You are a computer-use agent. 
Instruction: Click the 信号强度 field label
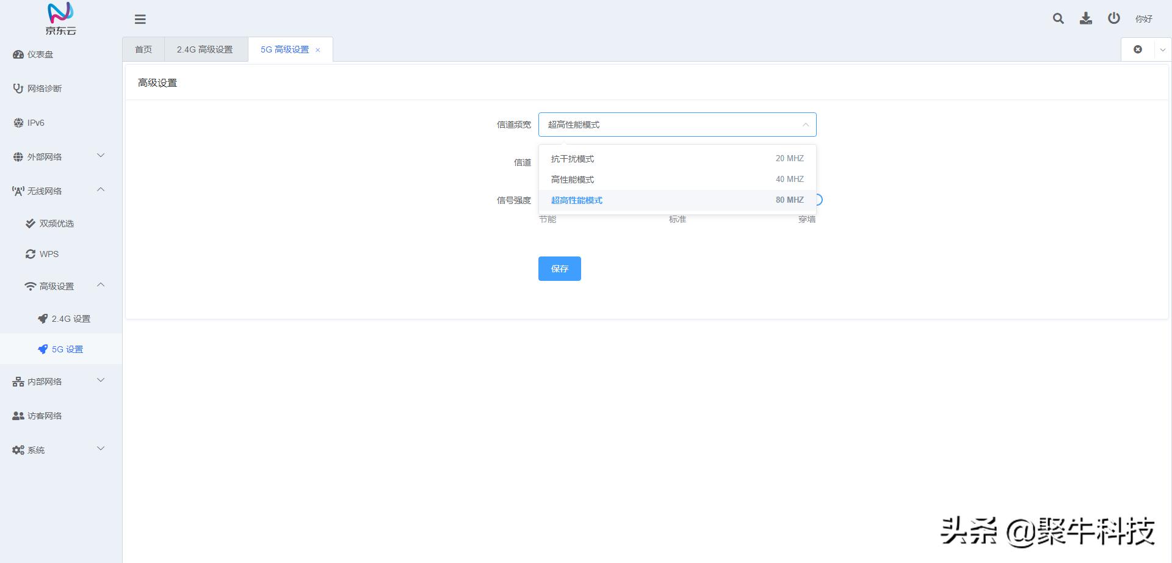point(514,200)
